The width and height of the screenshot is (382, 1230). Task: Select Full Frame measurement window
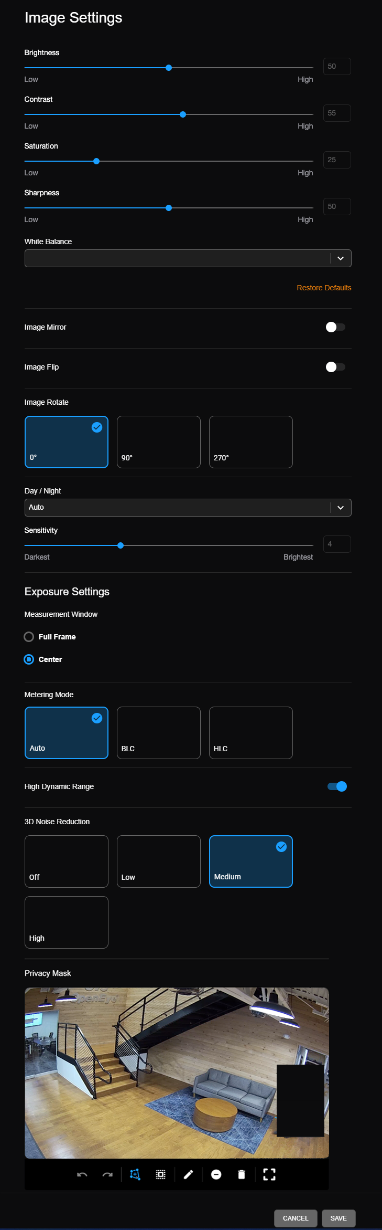(50, 637)
